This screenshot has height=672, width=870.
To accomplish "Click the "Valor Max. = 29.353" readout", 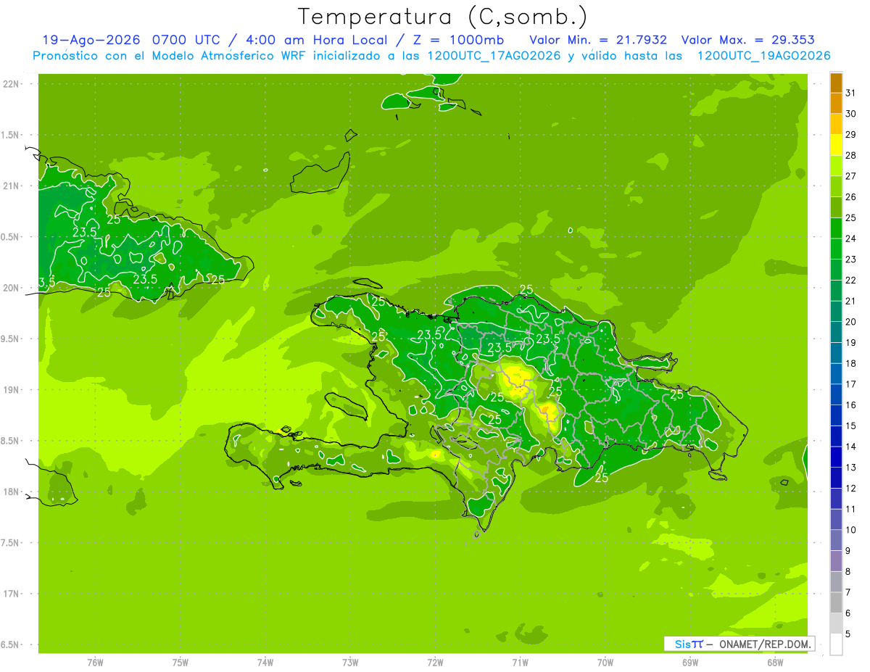I will click(x=748, y=40).
